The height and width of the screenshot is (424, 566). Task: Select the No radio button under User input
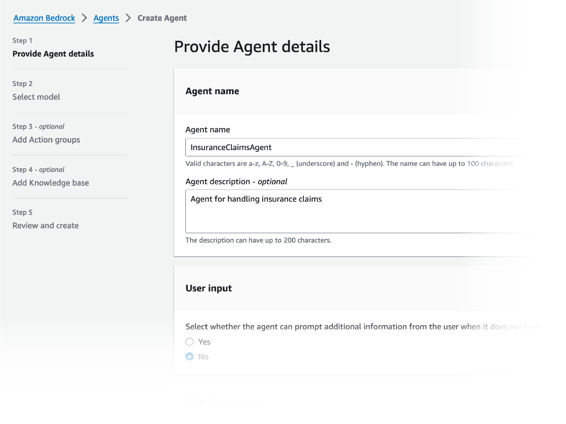pos(190,357)
